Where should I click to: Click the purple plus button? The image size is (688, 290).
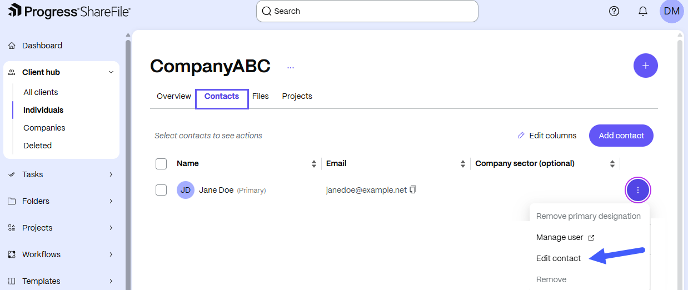(x=646, y=66)
